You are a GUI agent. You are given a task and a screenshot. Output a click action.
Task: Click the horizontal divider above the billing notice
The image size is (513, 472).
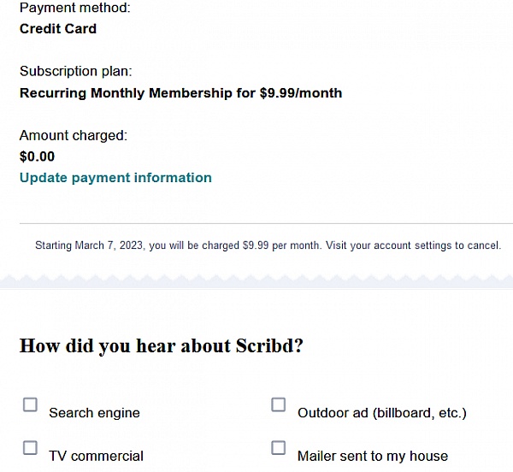[256, 223]
